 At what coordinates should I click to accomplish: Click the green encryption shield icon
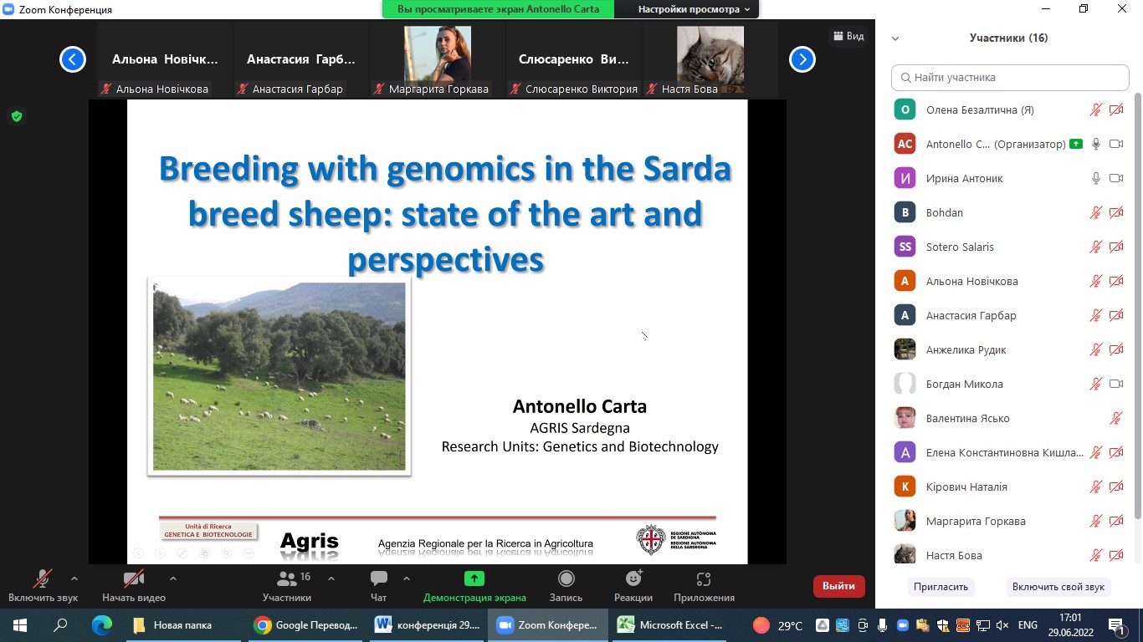[16, 116]
